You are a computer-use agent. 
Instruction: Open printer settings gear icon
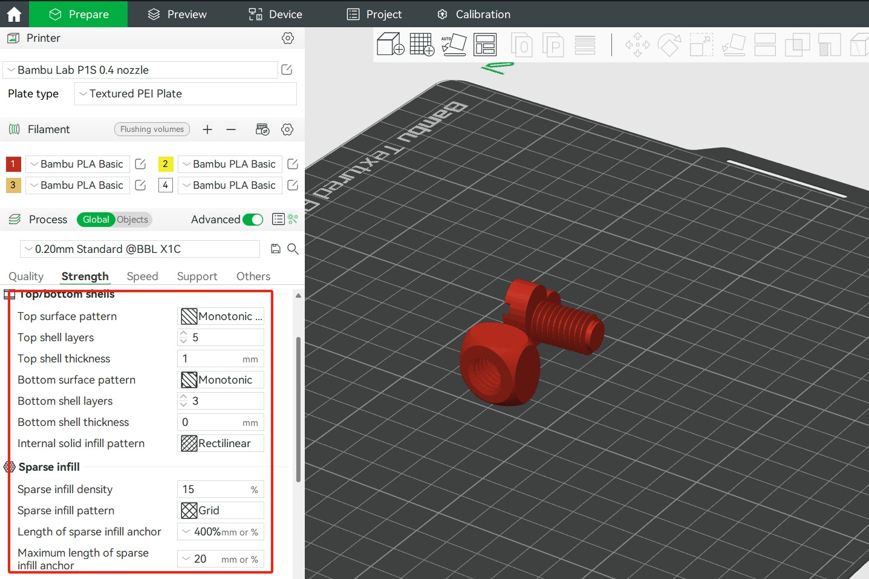(288, 38)
